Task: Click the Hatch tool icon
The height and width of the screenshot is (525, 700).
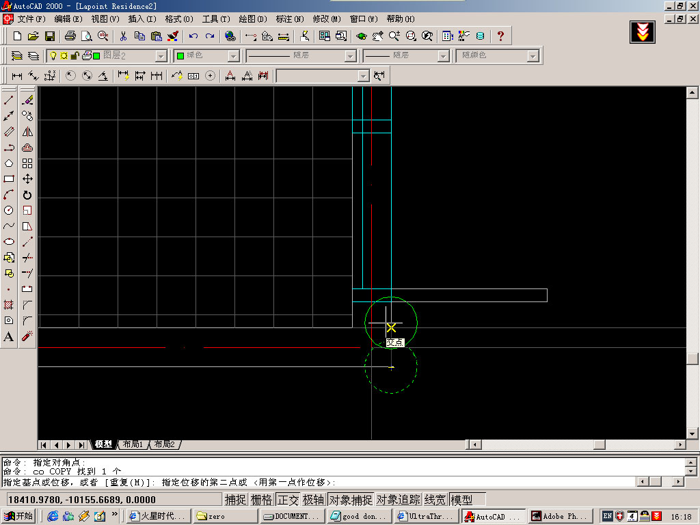Action: click(9, 305)
